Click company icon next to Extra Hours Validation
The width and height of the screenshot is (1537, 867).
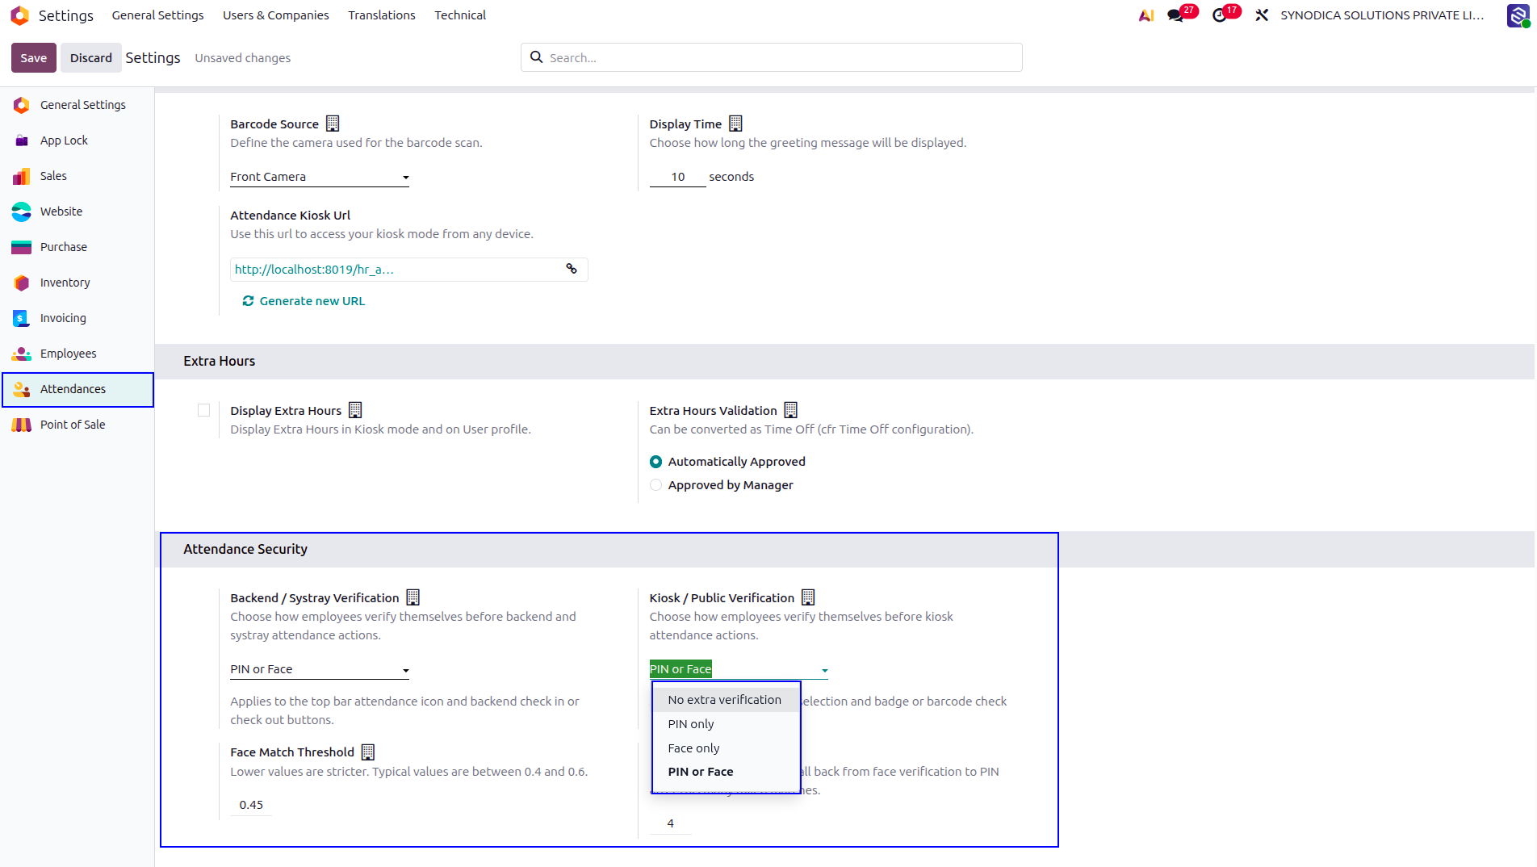[x=791, y=410]
